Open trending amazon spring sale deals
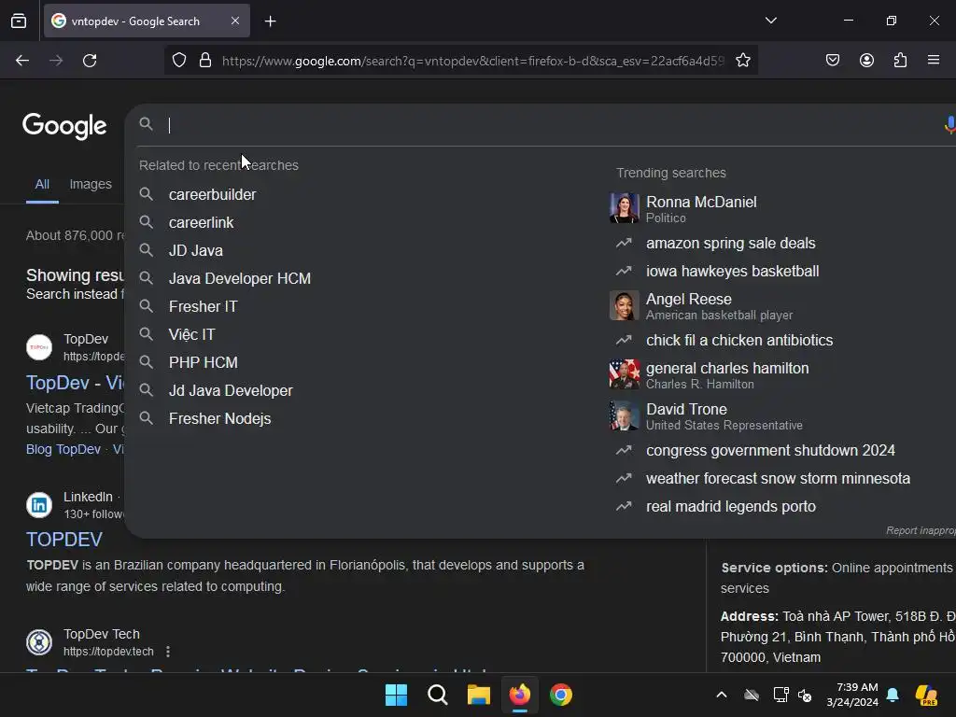Image resolution: width=956 pixels, height=717 pixels. click(x=730, y=244)
